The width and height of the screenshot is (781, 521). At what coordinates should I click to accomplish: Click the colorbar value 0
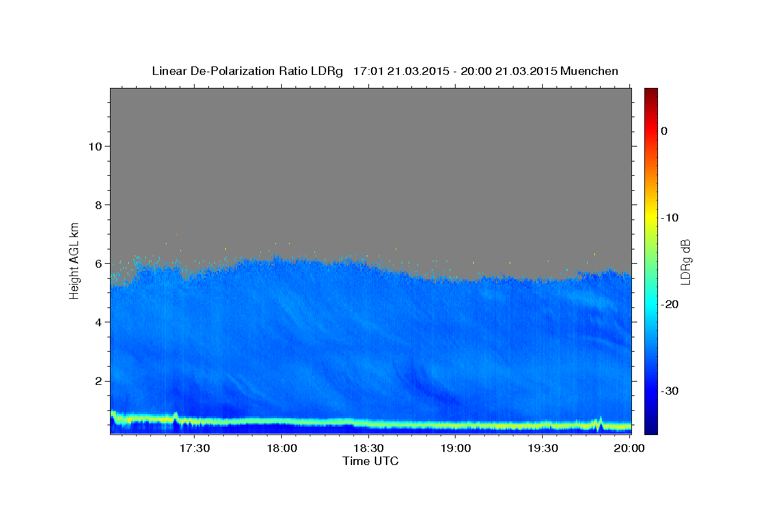[665, 131]
